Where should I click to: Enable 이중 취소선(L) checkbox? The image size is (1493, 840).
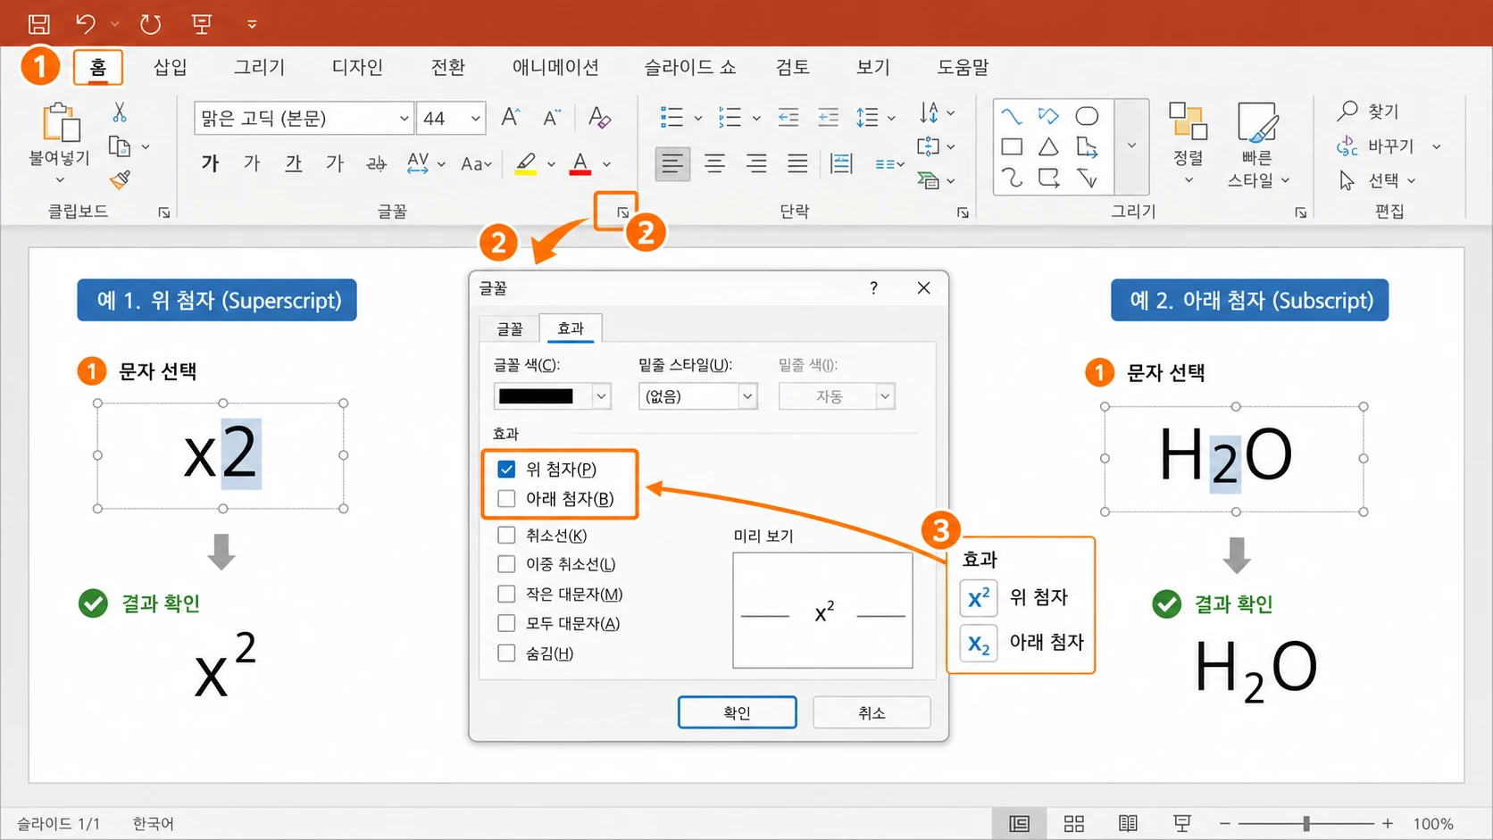tap(506, 564)
